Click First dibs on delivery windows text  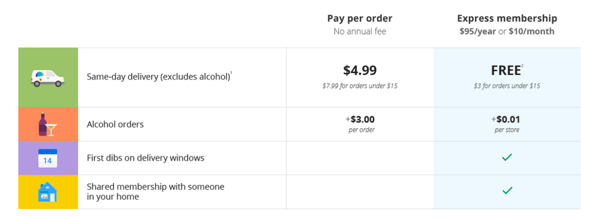pos(146,158)
